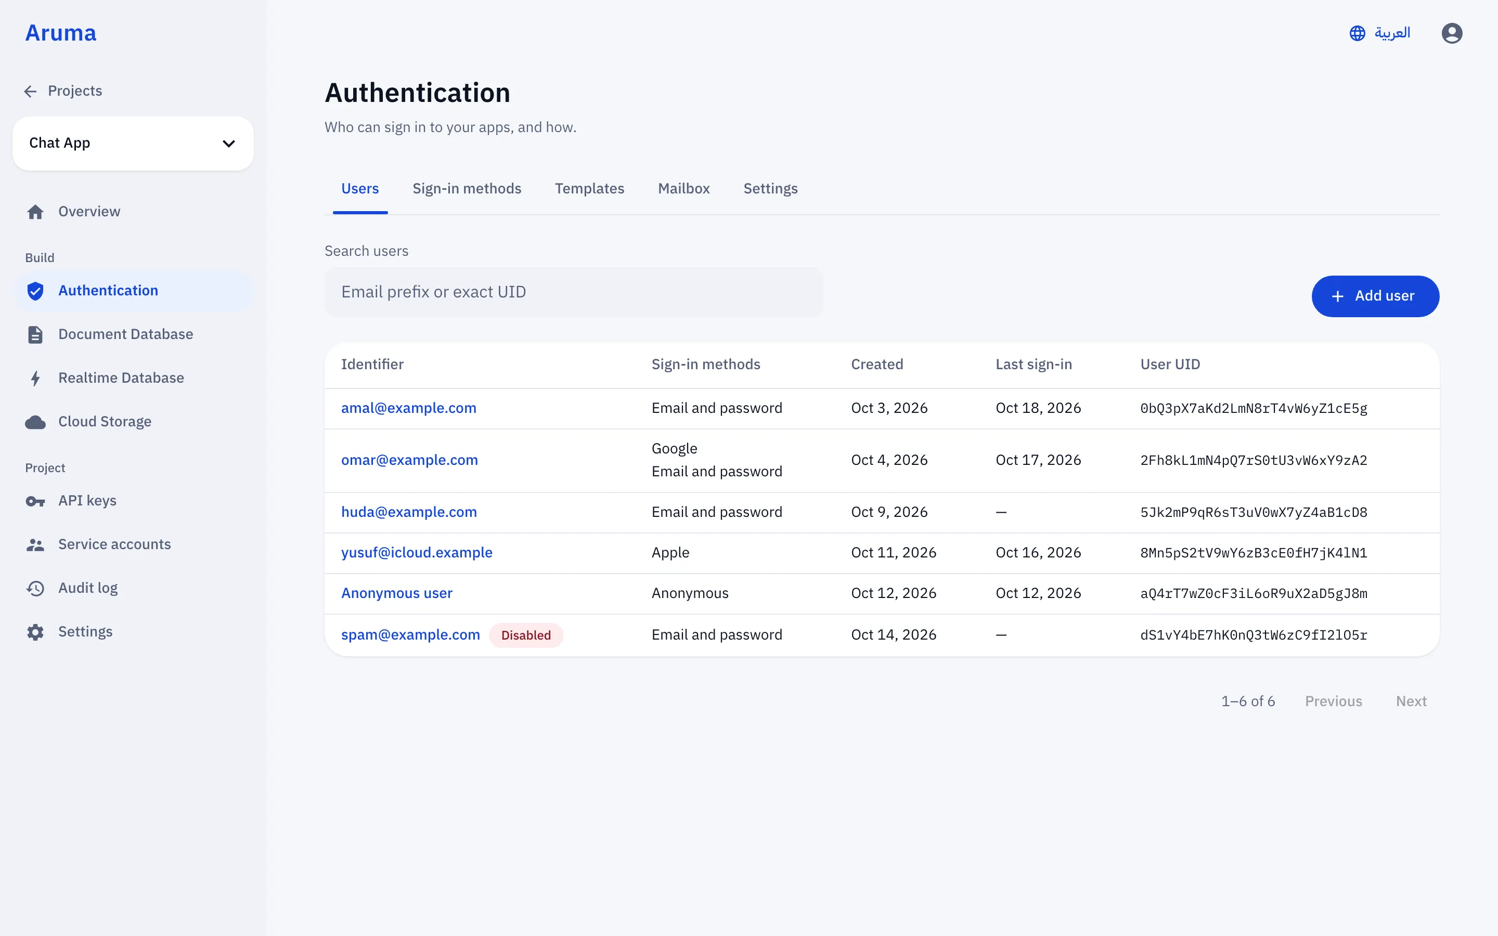Open user omar@example.com
Screen dimensions: 1498x936
409,461
